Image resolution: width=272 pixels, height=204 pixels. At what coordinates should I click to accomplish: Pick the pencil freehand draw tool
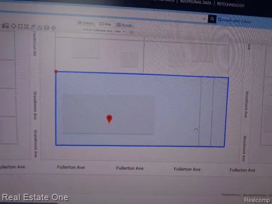click(33, 26)
